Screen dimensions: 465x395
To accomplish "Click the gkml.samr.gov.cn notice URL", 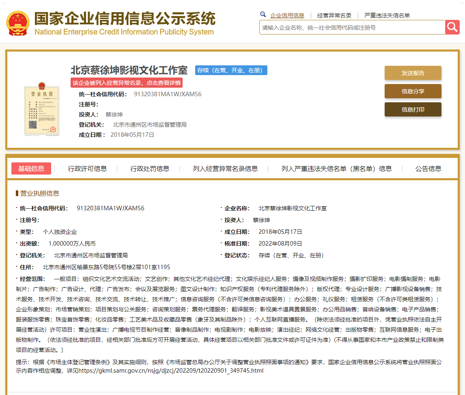I will tap(171, 371).
